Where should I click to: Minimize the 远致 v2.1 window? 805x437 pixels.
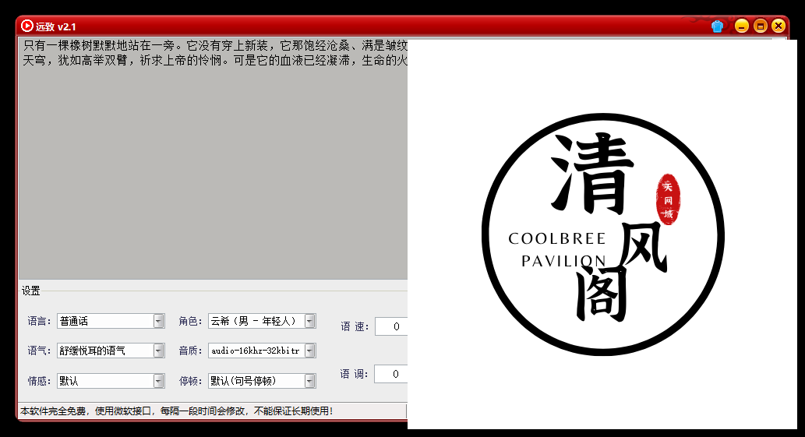[x=741, y=26]
